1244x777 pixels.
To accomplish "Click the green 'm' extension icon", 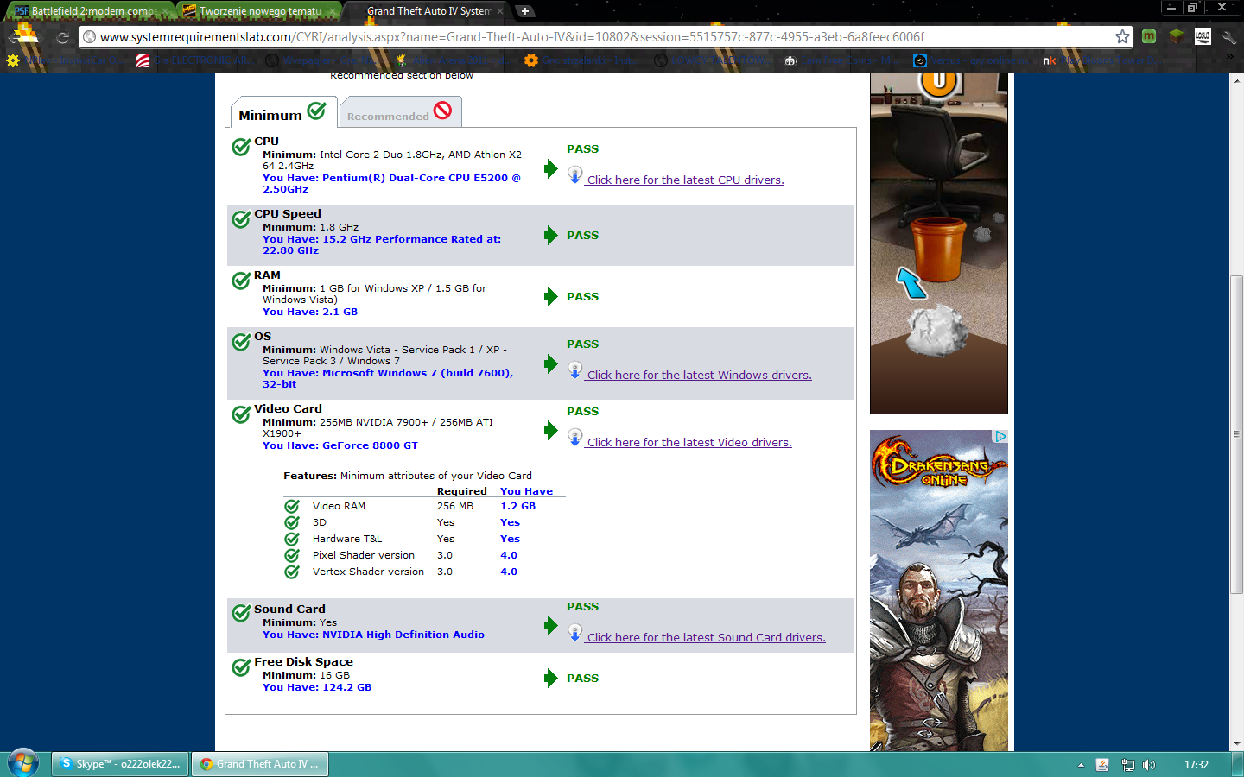I will pos(1149,36).
